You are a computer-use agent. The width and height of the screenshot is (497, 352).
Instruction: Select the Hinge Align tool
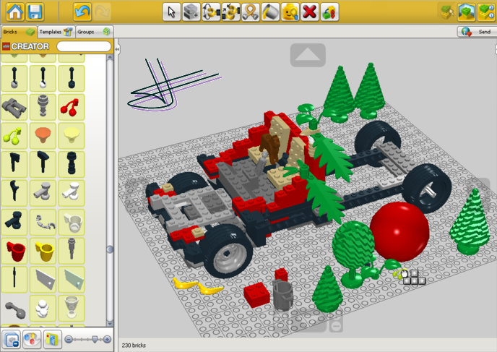pyautogui.click(x=230, y=12)
